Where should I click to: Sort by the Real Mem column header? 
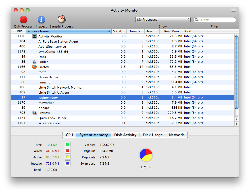tap(171, 31)
